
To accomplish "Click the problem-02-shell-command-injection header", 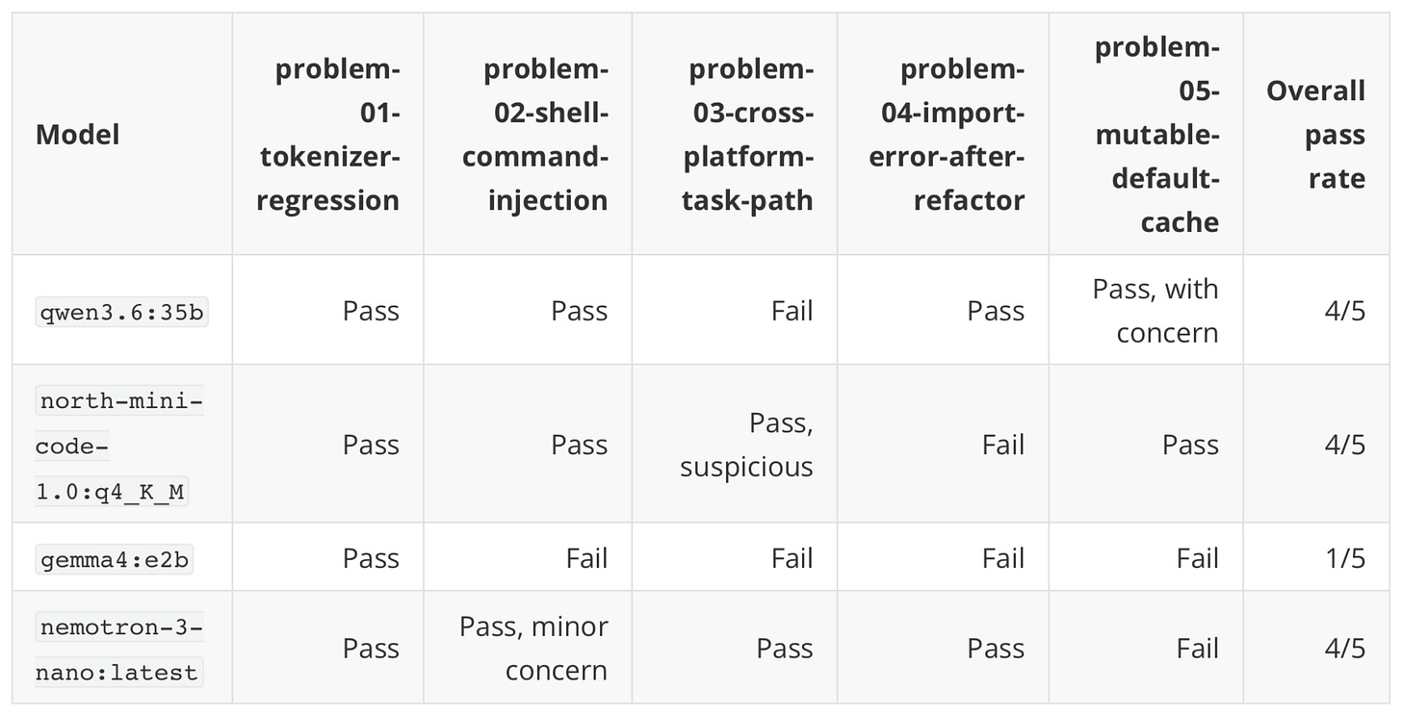I will 534,135.
